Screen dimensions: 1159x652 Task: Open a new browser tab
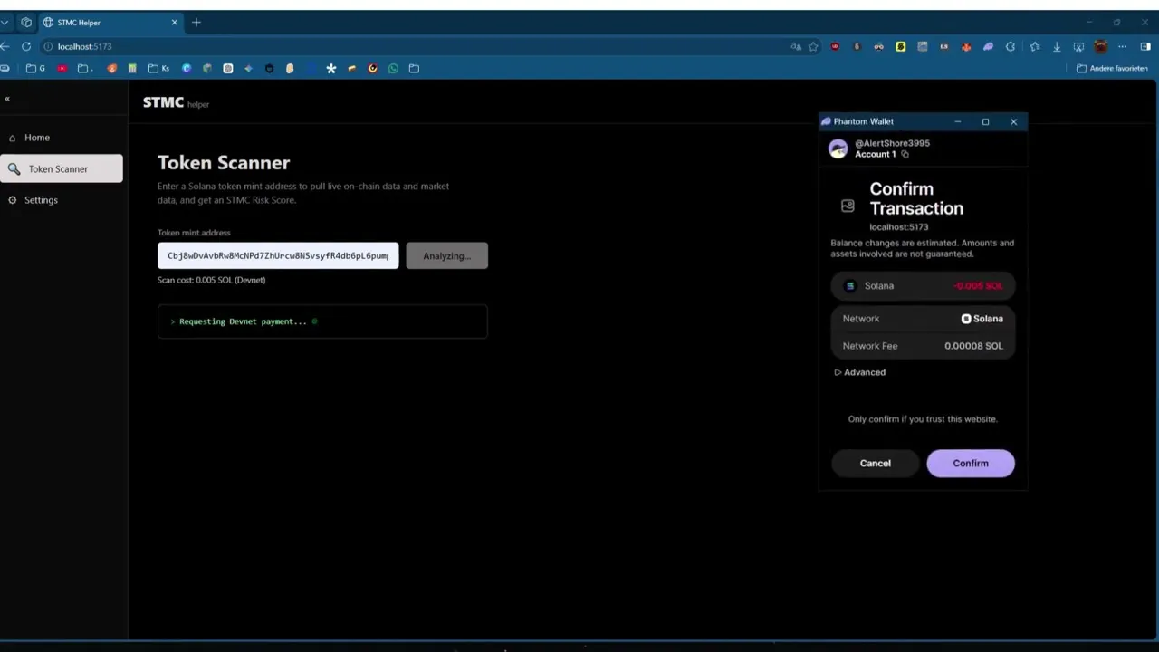(x=196, y=23)
